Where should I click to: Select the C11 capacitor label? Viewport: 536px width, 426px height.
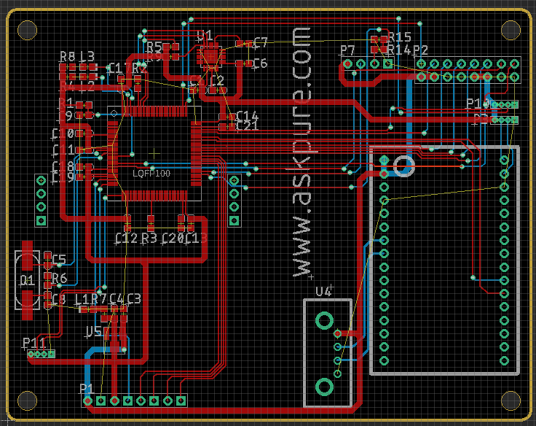63,150
